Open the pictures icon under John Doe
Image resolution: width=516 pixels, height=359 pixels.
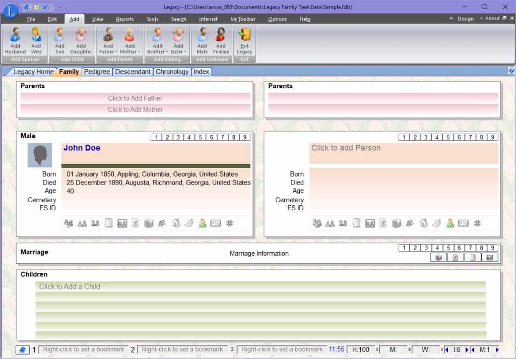122,223
